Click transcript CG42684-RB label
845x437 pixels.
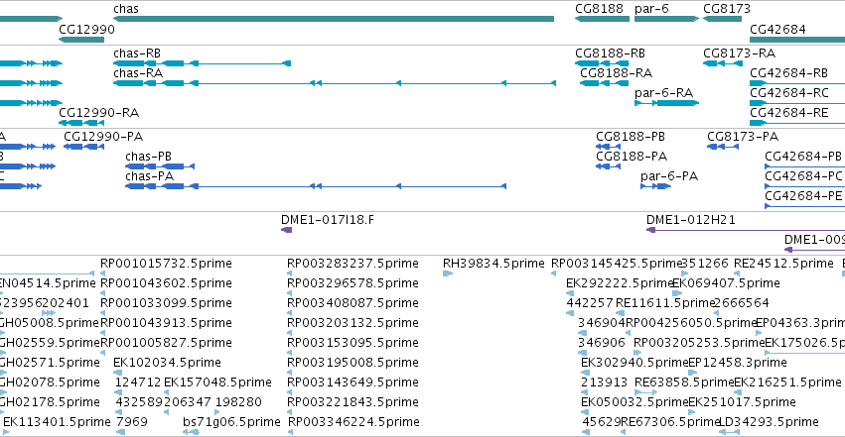pyautogui.click(x=789, y=73)
